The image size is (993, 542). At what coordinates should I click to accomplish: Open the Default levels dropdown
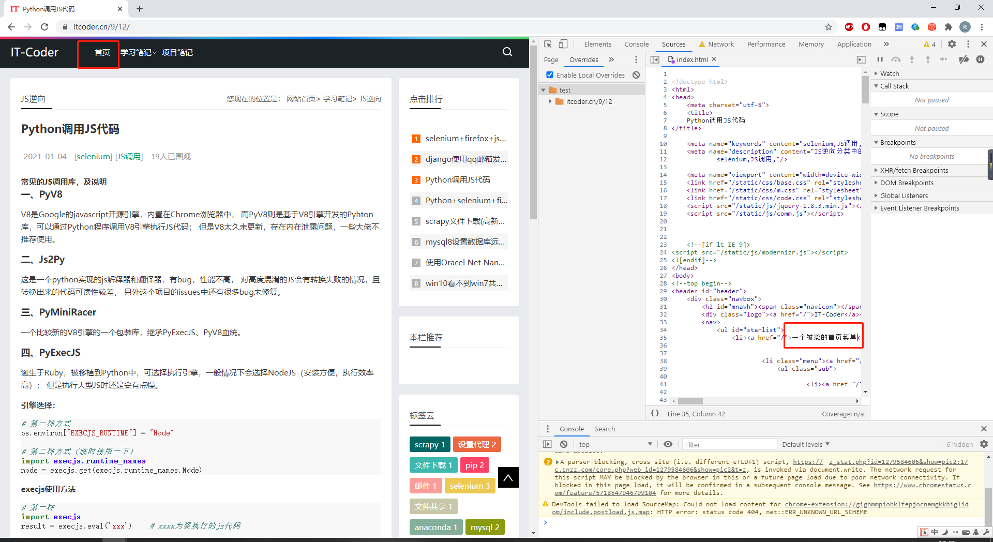point(805,444)
